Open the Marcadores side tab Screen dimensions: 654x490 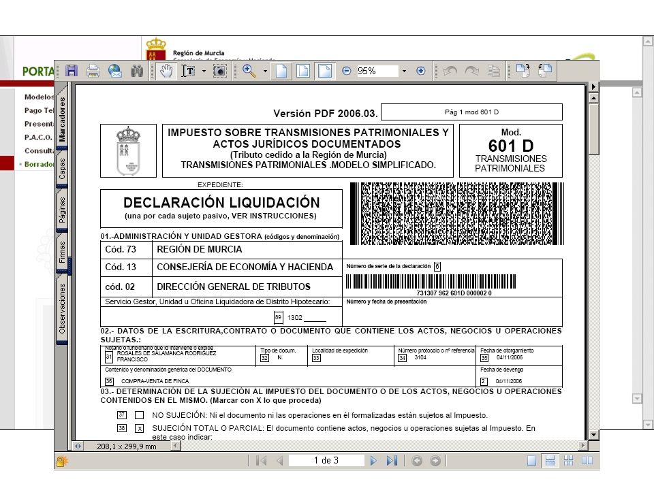coord(62,118)
